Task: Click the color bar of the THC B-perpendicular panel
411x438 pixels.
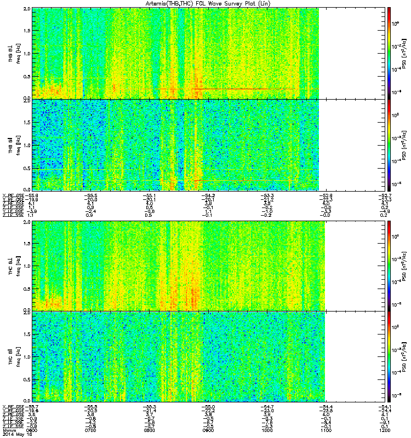Action: pos(389,266)
